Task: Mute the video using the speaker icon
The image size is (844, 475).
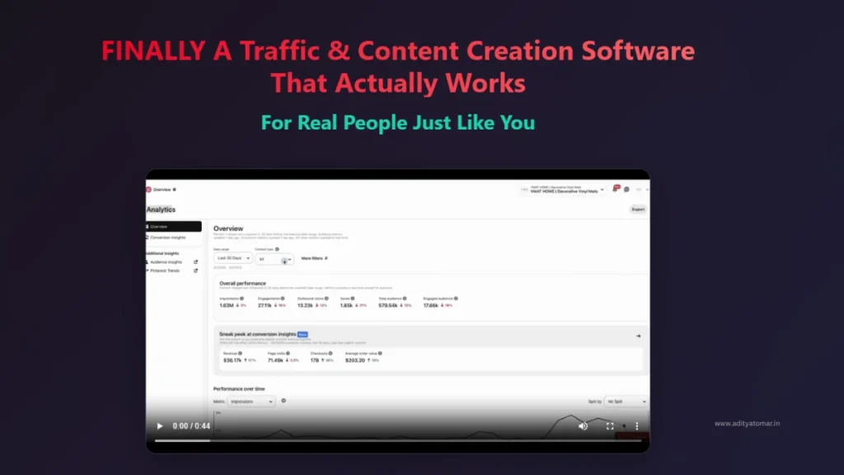Action: (x=583, y=426)
